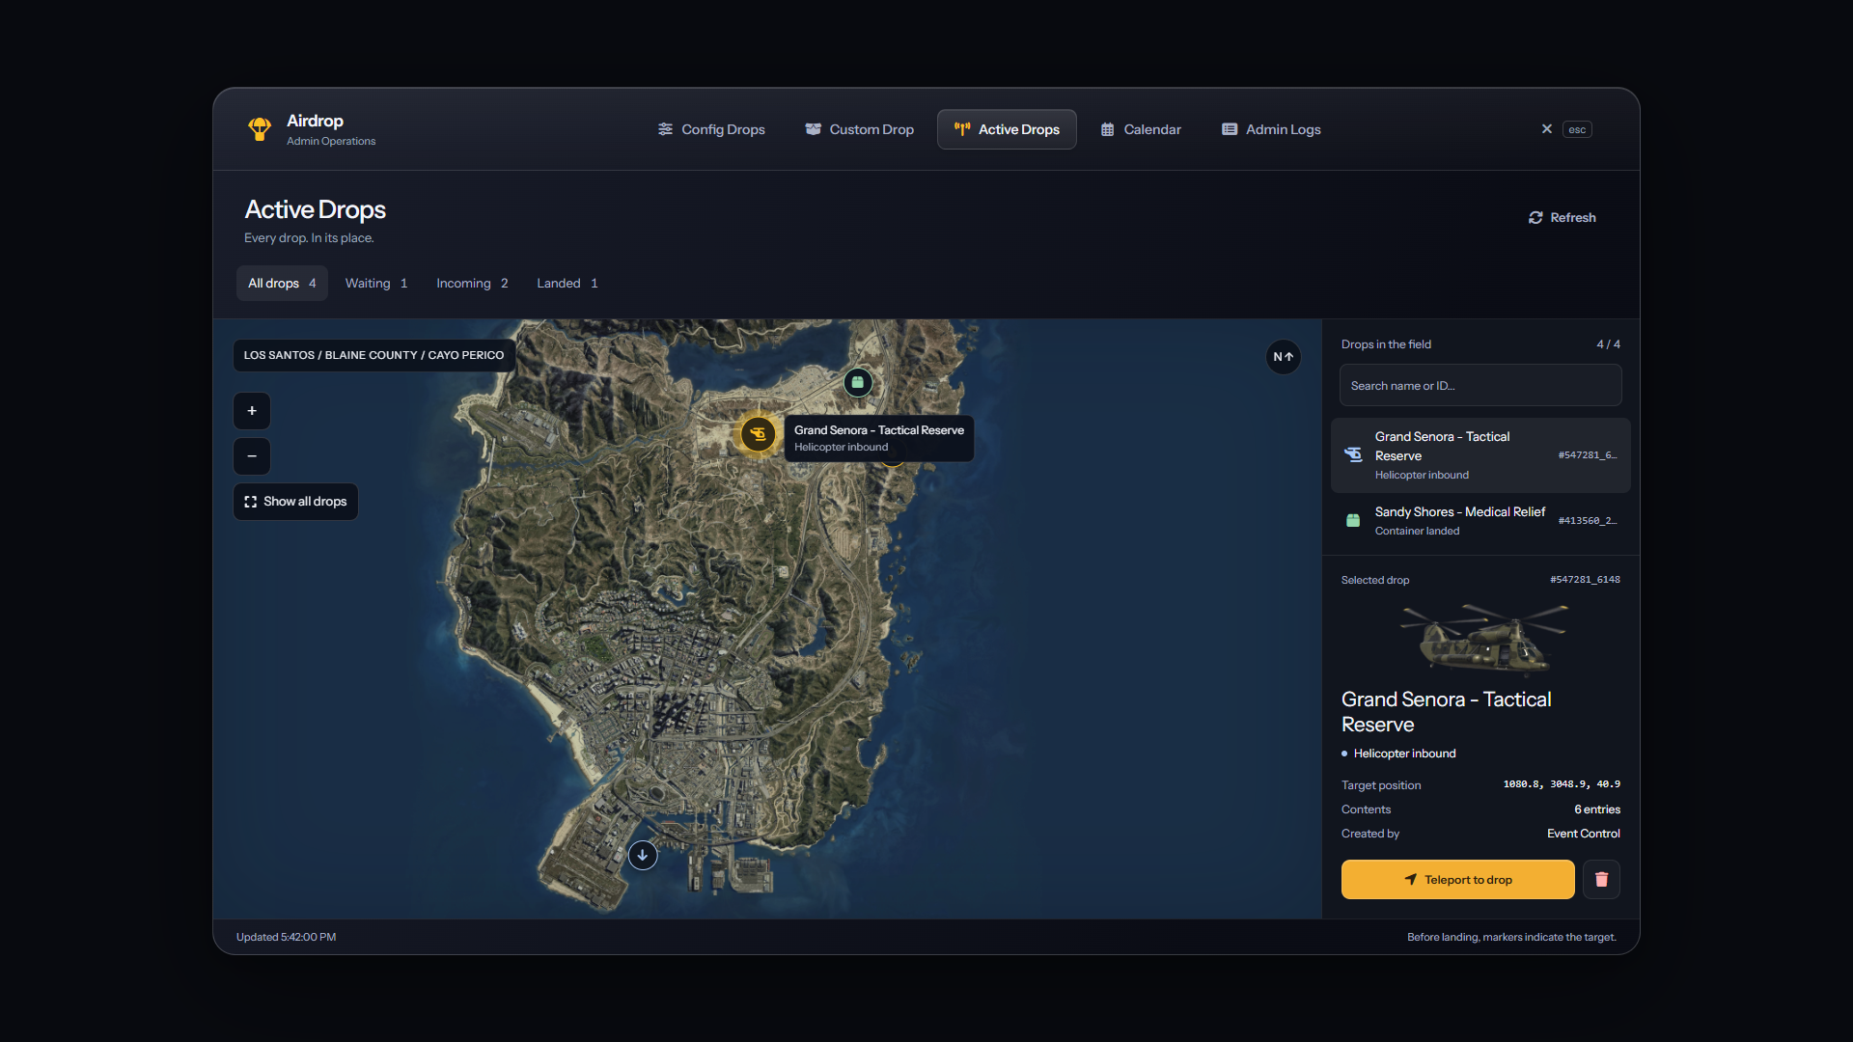Click the 6 entries contents value
This screenshot has height=1042, width=1853.
[1597, 809]
